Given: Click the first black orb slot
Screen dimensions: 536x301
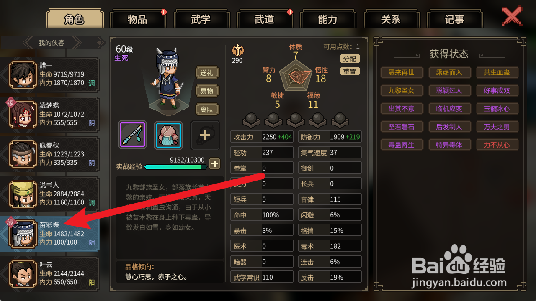Looking at the screenshot, I should (252, 120).
